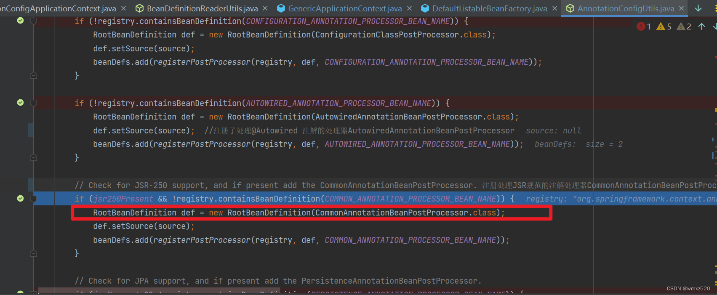Viewport: 717px width, 295px height.
Task: Click the fold-end marker after the first beanDefs.add block
Action: [34, 75]
